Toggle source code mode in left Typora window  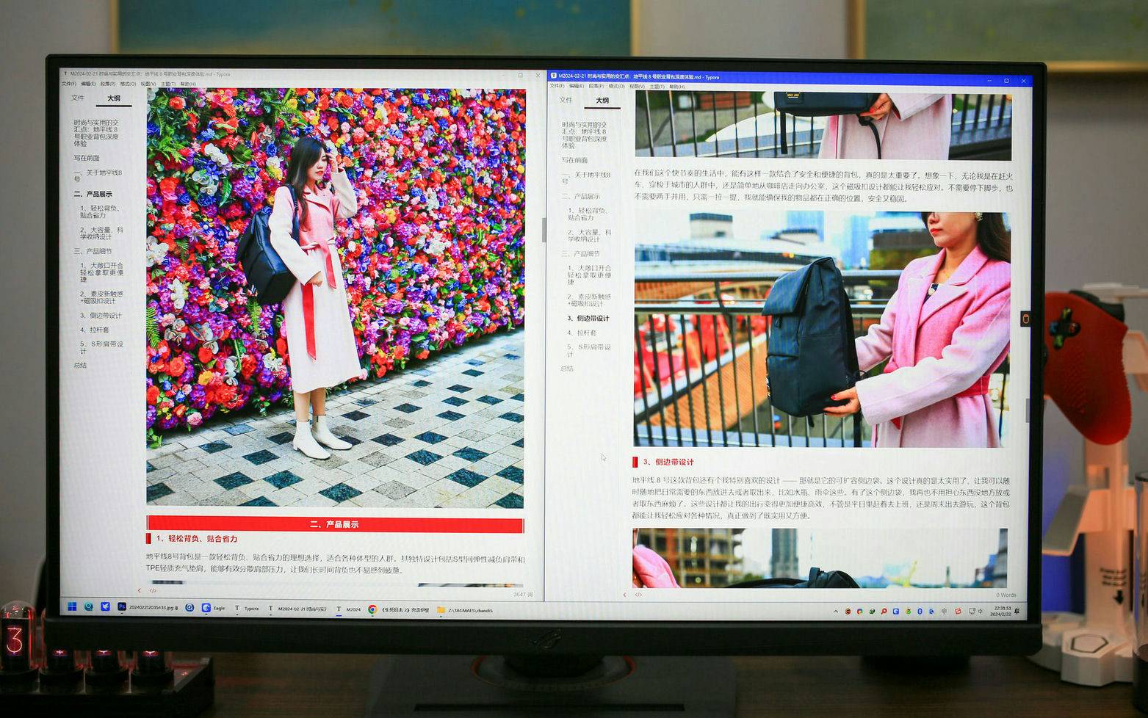[153, 590]
